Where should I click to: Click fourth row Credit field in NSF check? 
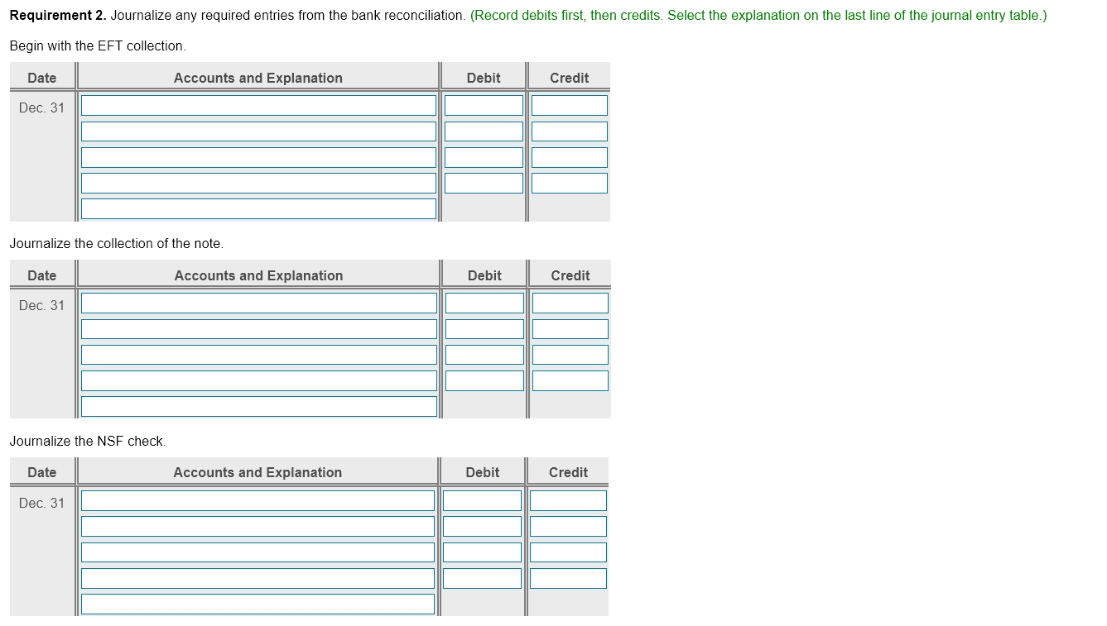coord(568,578)
